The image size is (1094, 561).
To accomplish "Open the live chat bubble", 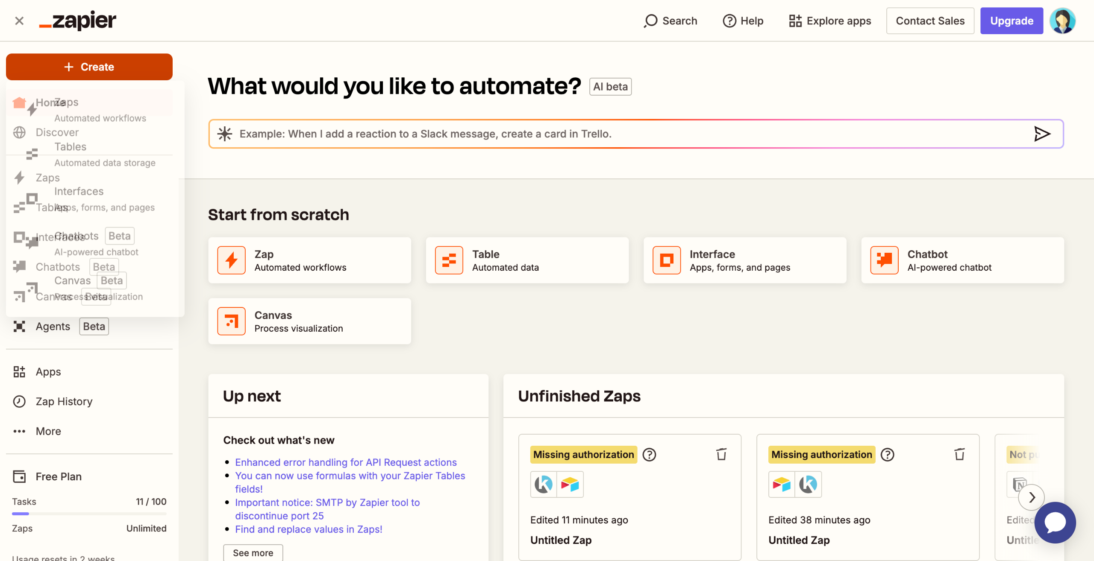I will point(1055,522).
